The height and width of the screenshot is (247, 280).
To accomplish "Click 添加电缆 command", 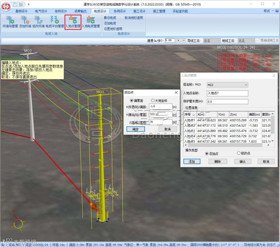I will click(x=110, y=23).
